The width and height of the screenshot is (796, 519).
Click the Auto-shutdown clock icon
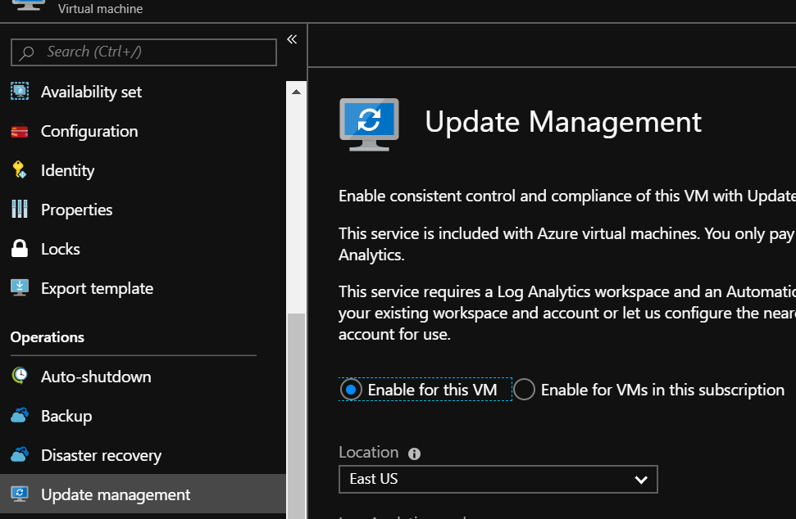pyautogui.click(x=20, y=377)
